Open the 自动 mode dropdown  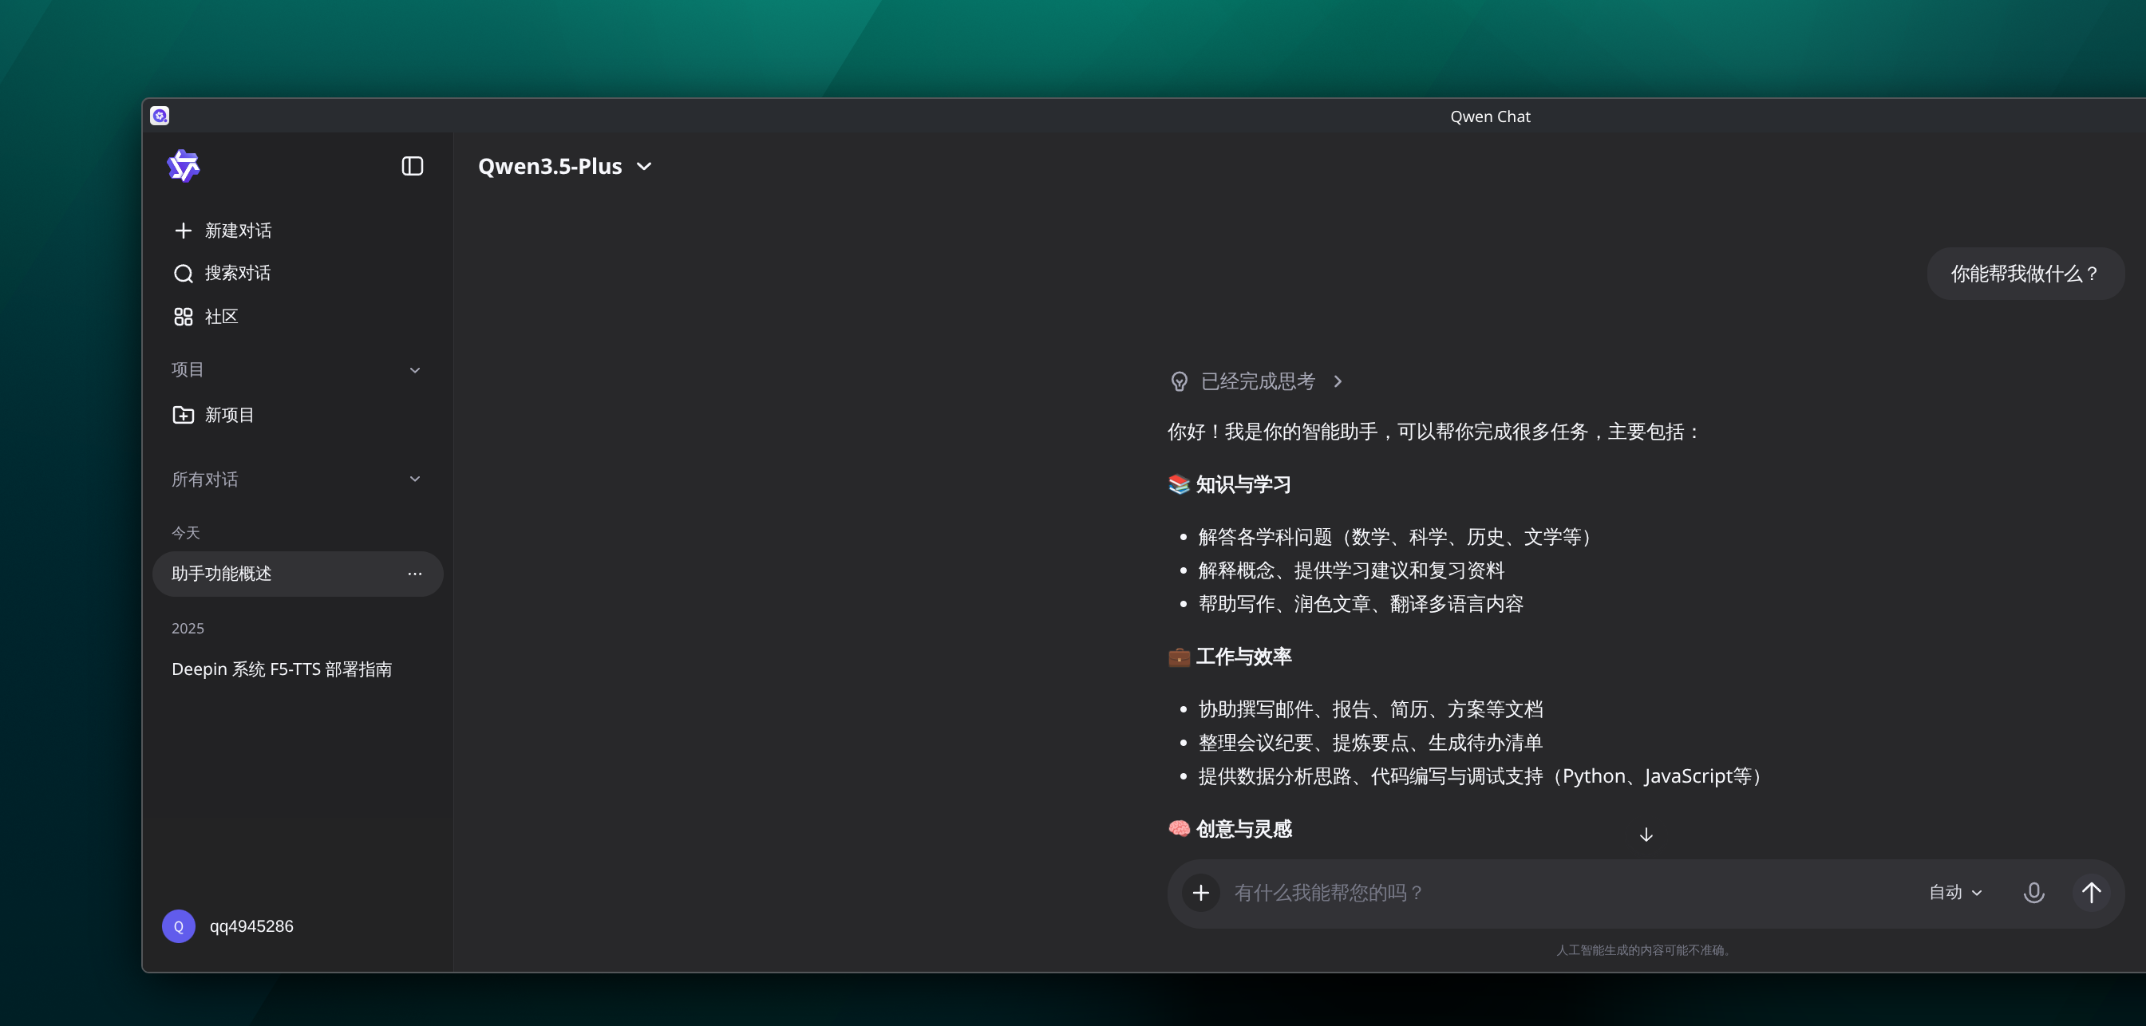click(1955, 892)
